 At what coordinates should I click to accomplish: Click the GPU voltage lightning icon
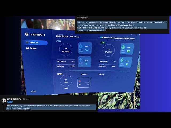(x=122, y=60)
